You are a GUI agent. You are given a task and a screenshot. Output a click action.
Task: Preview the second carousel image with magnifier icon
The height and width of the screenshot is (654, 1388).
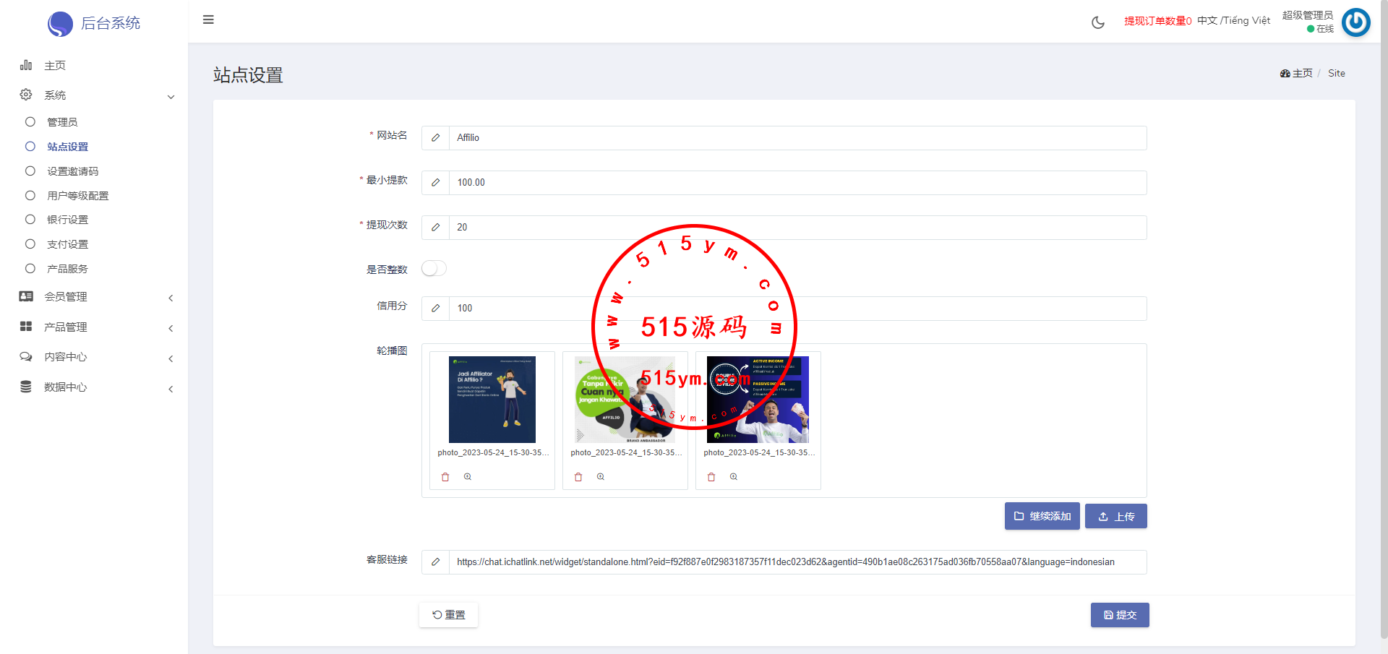click(601, 477)
